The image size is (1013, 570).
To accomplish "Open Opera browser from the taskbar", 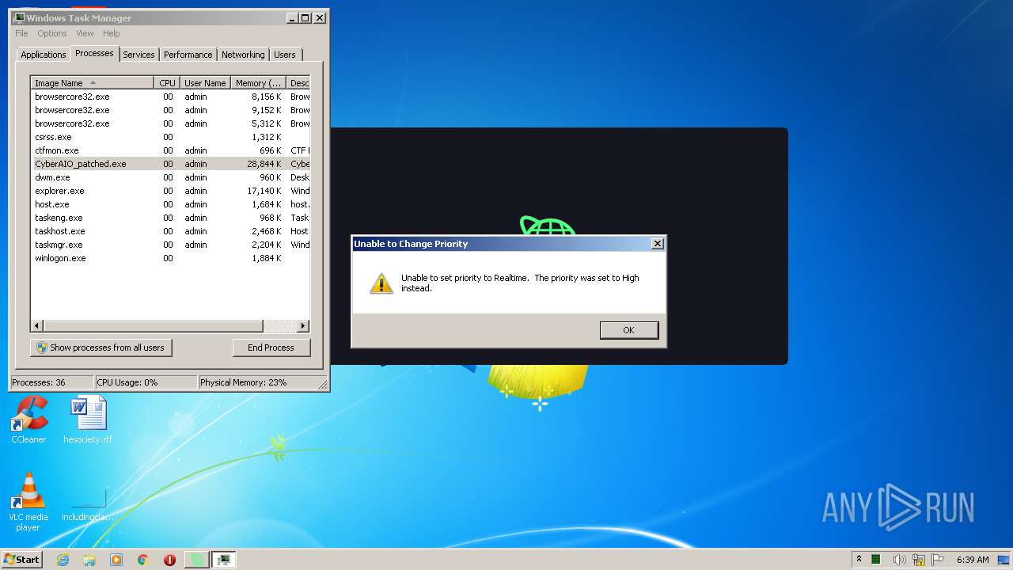I will coord(169,560).
